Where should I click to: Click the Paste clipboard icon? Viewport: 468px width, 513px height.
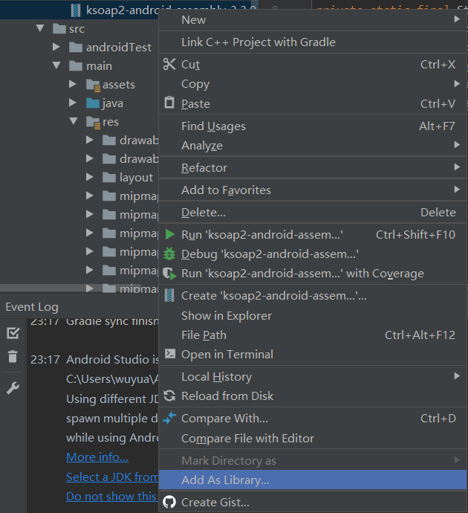point(169,103)
